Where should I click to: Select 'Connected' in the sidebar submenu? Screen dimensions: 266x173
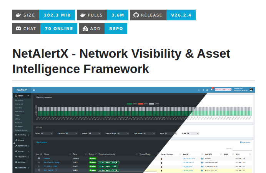click(x=19, y=104)
